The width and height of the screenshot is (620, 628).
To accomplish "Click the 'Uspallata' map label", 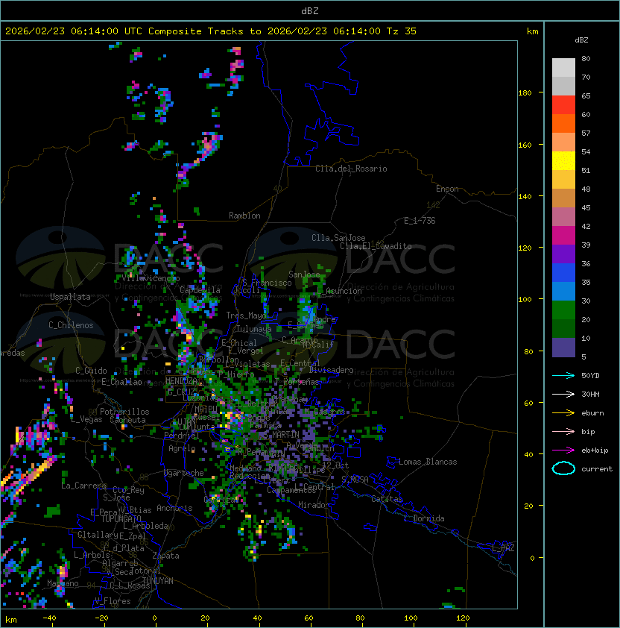I will (x=70, y=297).
